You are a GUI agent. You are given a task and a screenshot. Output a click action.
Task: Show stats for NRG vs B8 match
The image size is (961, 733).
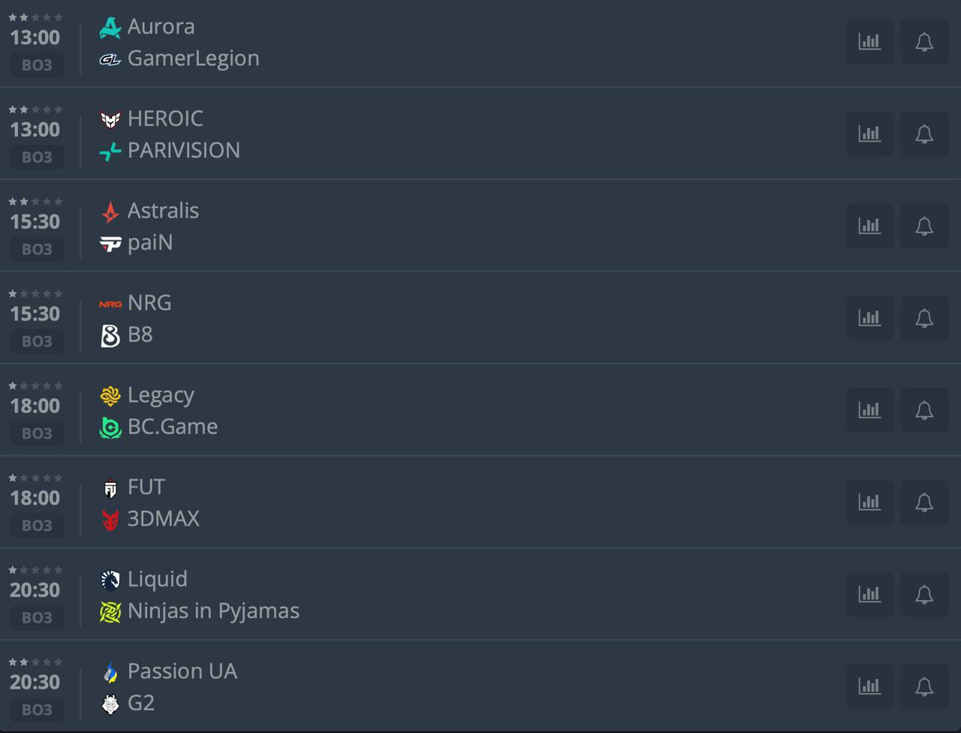click(869, 318)
